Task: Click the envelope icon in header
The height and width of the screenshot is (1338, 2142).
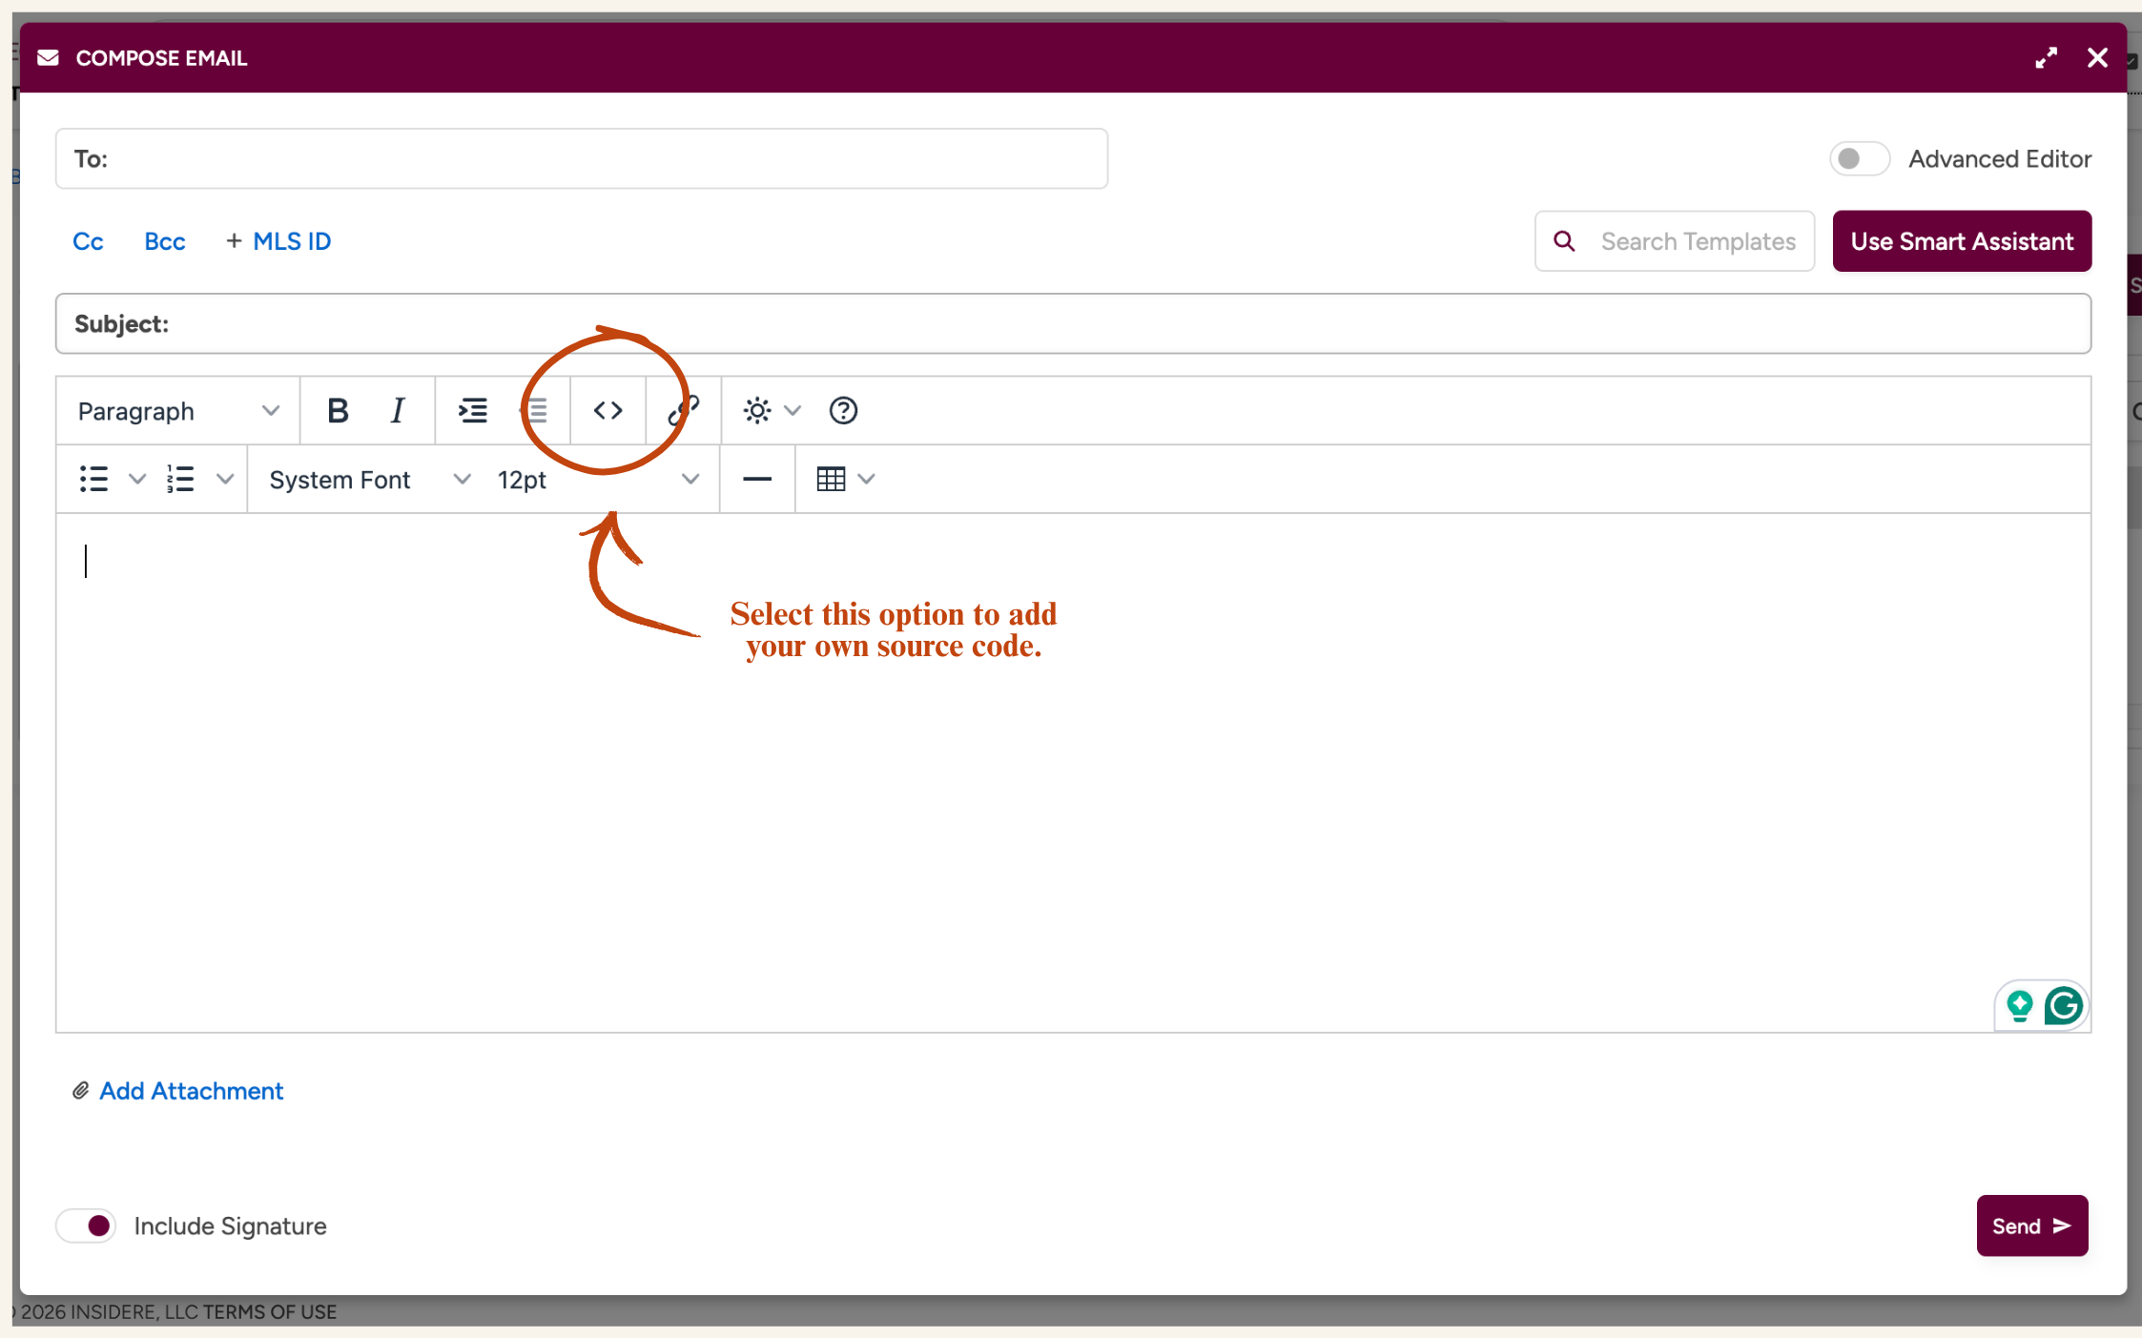Action: pos(48,58)
